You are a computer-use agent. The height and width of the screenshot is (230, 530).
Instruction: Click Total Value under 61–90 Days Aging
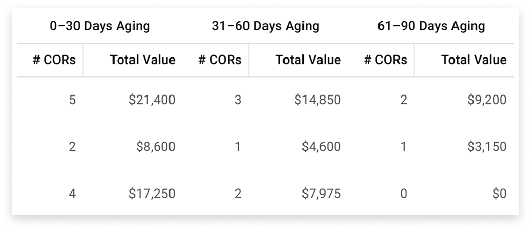[x=474, y=60]
